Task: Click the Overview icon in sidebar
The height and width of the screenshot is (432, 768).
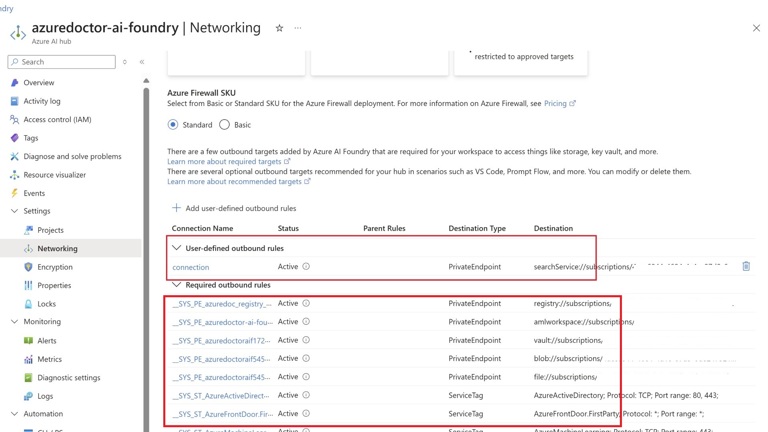Action: tap(14, 83)
